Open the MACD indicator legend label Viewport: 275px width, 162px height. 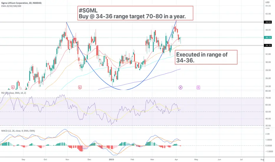coord(18,131)
